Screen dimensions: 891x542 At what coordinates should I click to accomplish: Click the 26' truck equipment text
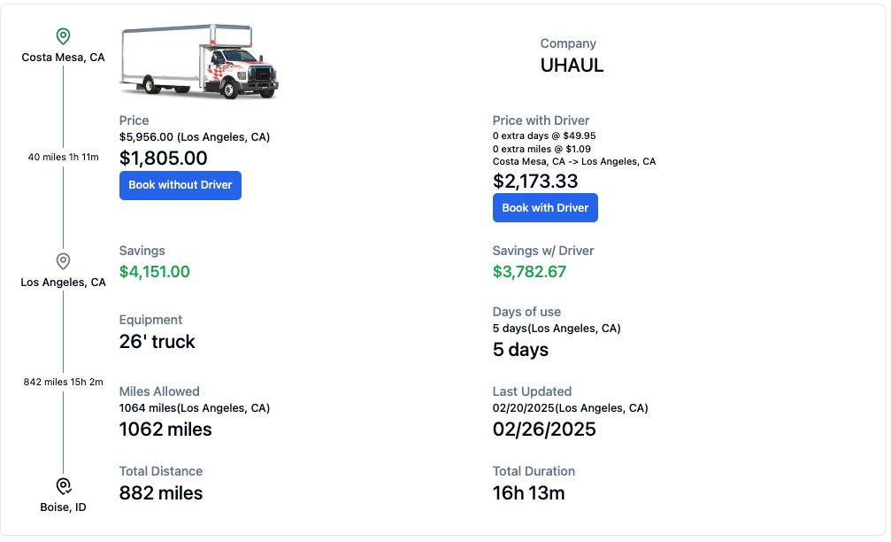pyautogui.click(x=157, y=342)
